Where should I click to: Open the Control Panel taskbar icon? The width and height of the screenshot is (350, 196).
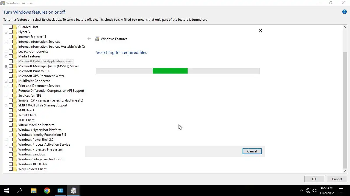pos(60,191)
